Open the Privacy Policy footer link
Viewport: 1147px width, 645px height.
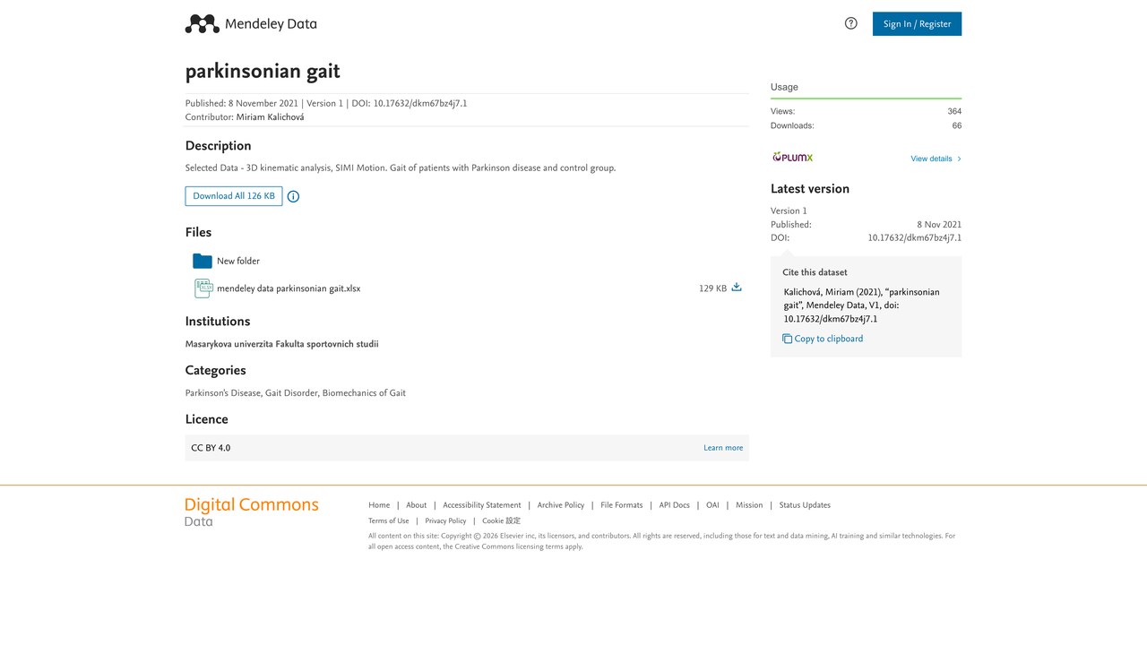445,520
